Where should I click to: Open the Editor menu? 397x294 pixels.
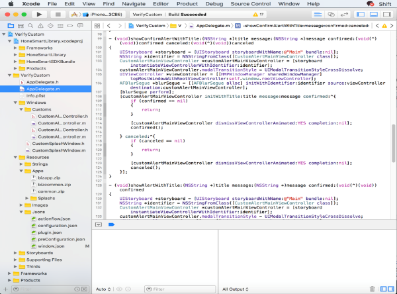point(161,4)
